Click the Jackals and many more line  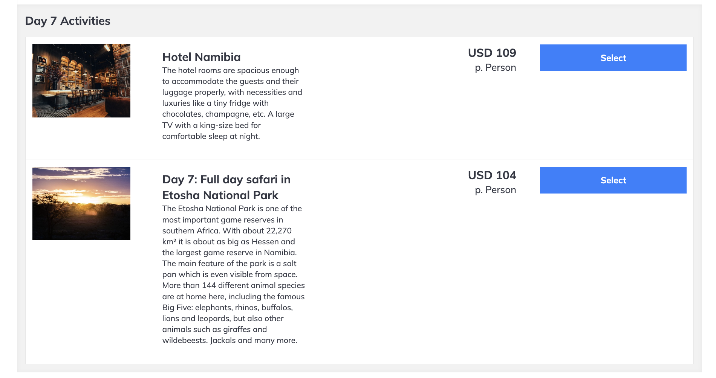tap(229, 340)
